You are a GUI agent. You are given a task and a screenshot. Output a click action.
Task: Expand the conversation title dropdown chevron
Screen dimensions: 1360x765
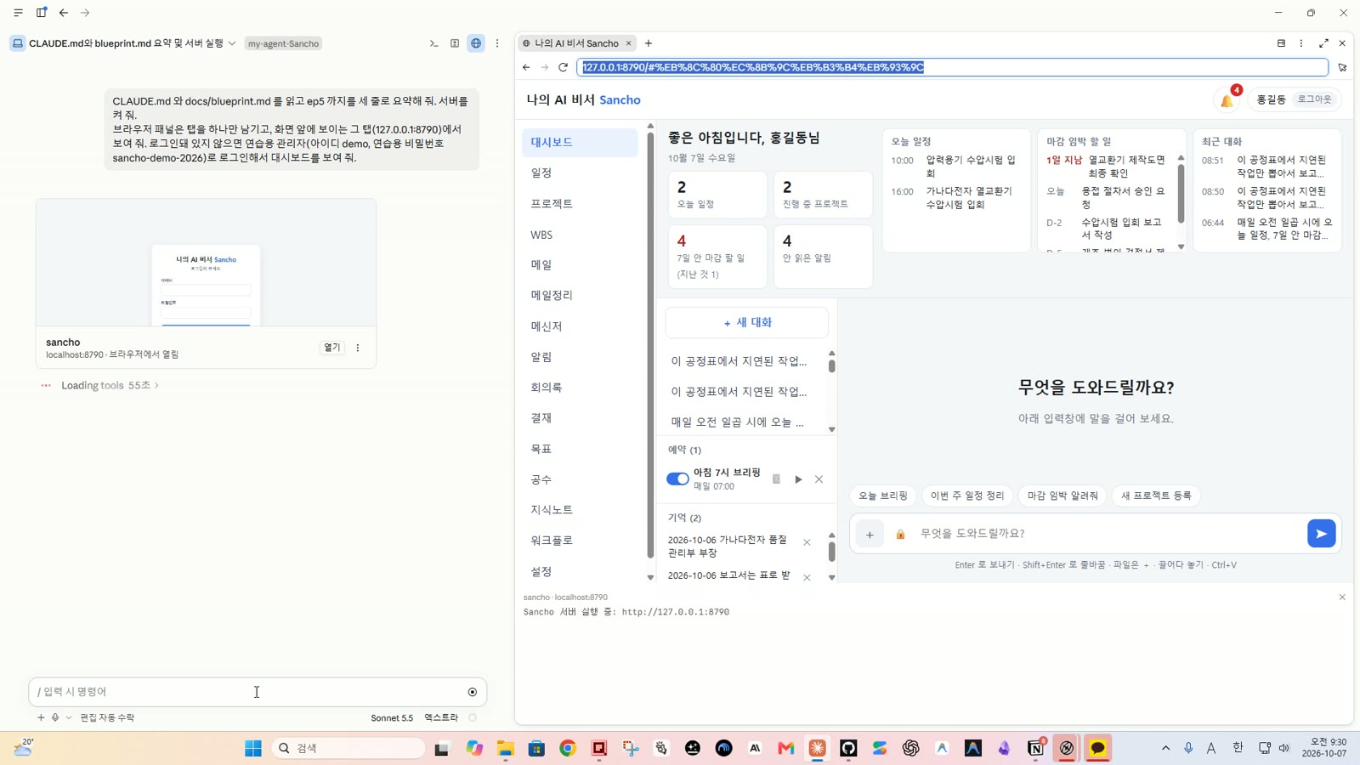pos(232,43)
